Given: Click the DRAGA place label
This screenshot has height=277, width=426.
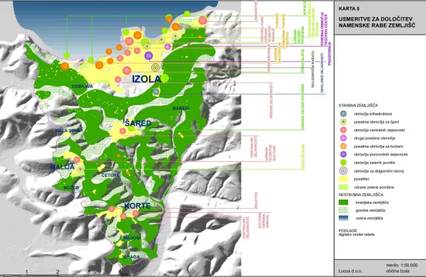Looking at the screenshot, I should click(131, 257).
